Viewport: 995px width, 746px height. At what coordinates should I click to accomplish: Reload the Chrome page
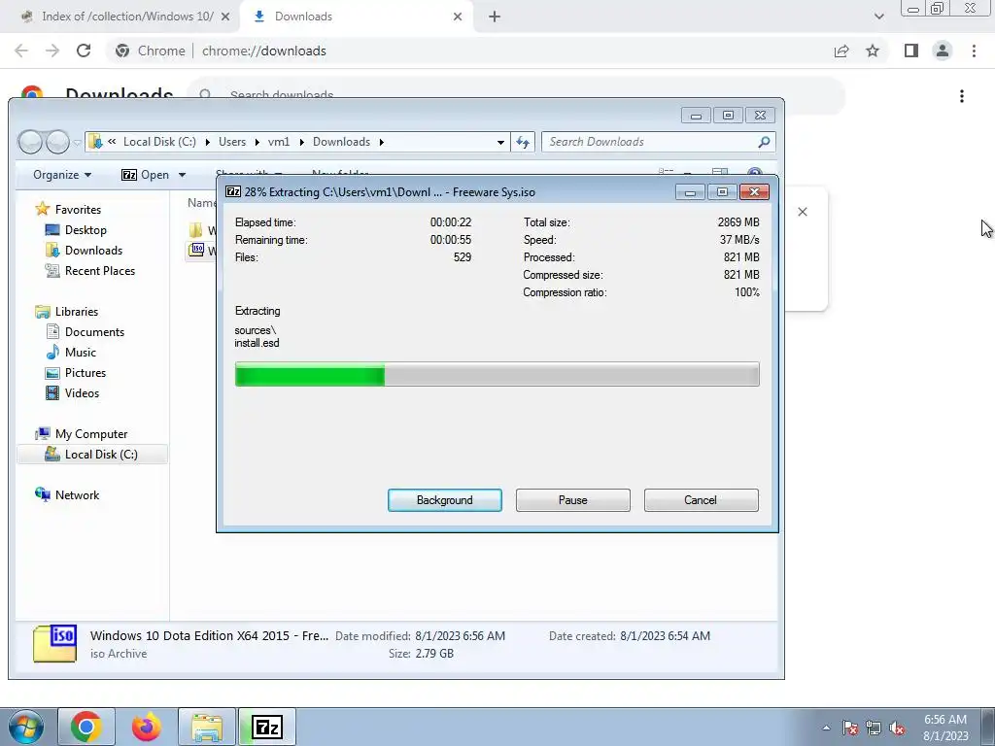coord(84,51)
